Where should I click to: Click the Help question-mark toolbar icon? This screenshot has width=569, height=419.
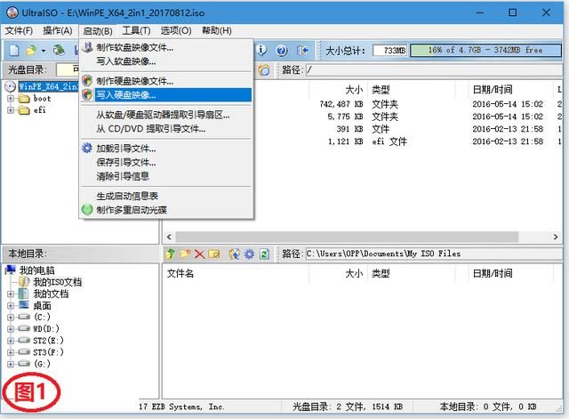coord(282,50)
